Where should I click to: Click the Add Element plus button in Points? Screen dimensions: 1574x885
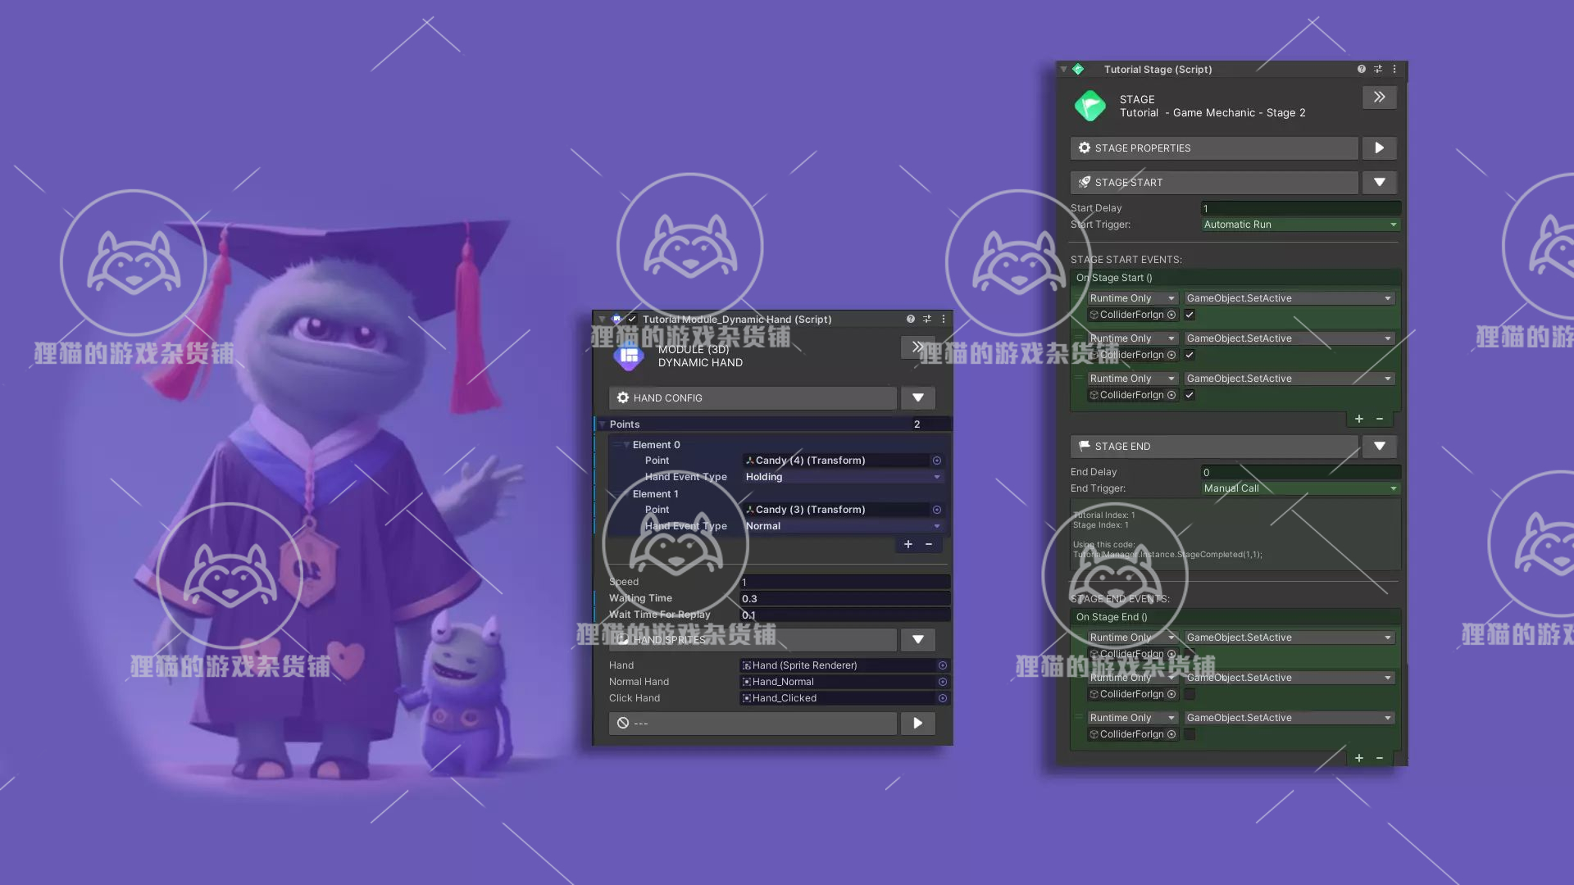coord(908,542)
